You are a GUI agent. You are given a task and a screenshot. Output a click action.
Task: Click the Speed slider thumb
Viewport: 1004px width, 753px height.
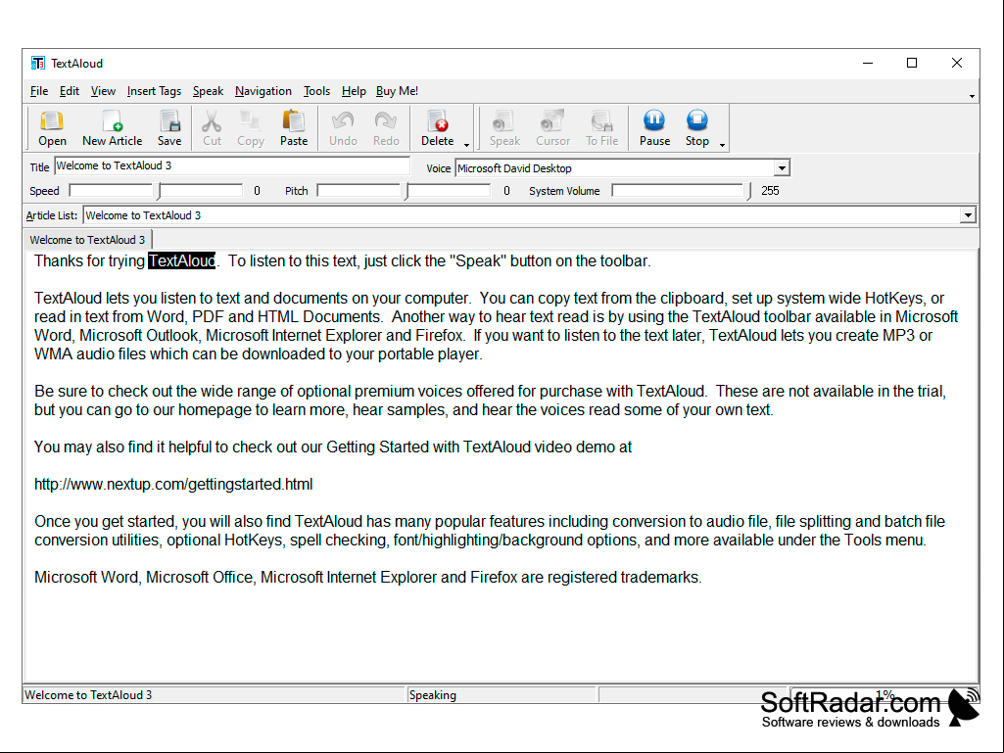[x=159, y=191]
